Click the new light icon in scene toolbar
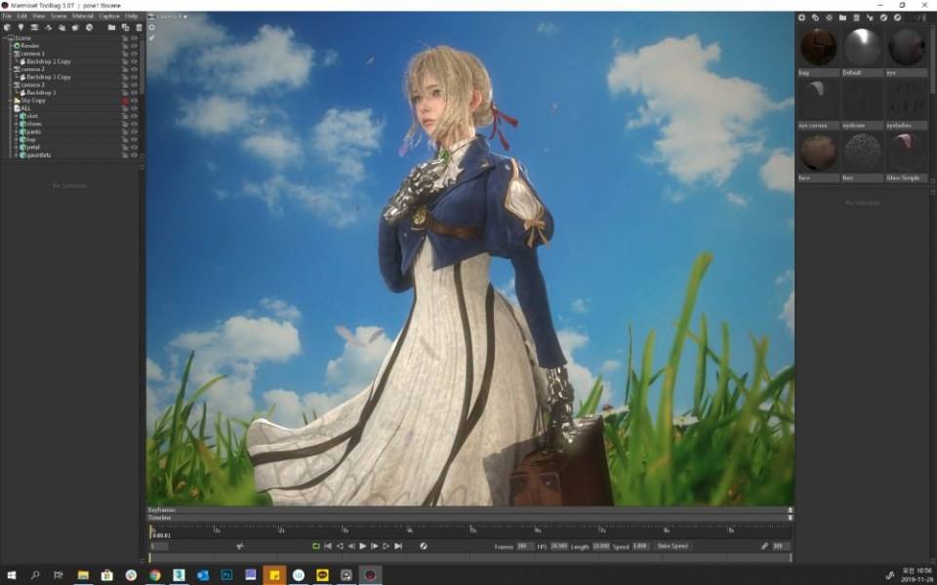 coord(20,27)
